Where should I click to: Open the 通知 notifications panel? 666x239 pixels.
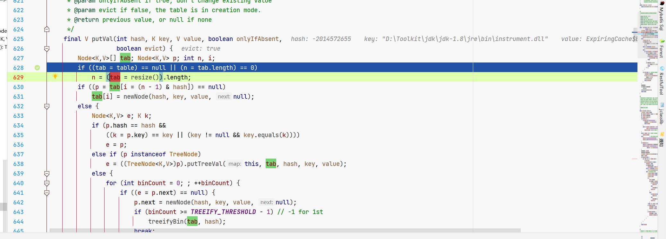[x=662, y=140]
